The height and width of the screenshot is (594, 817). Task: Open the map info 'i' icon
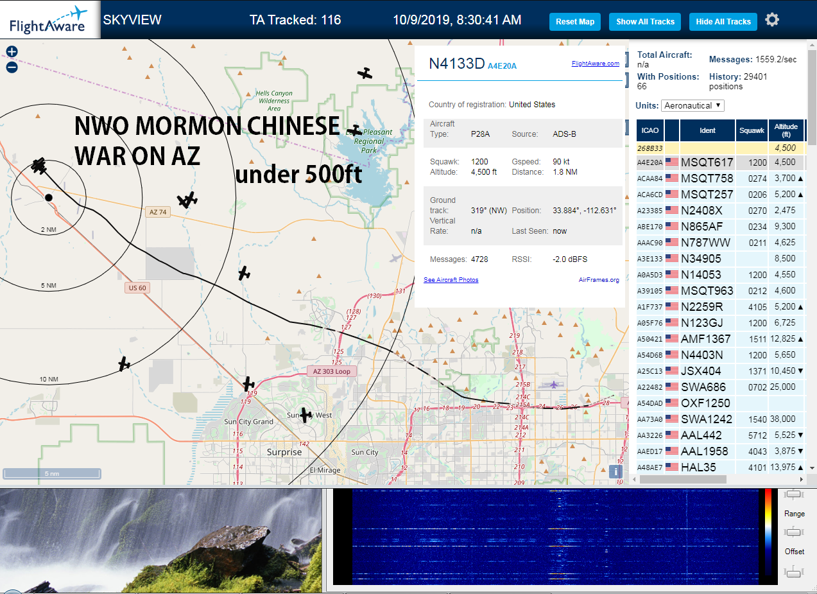[x=615, y=471]
